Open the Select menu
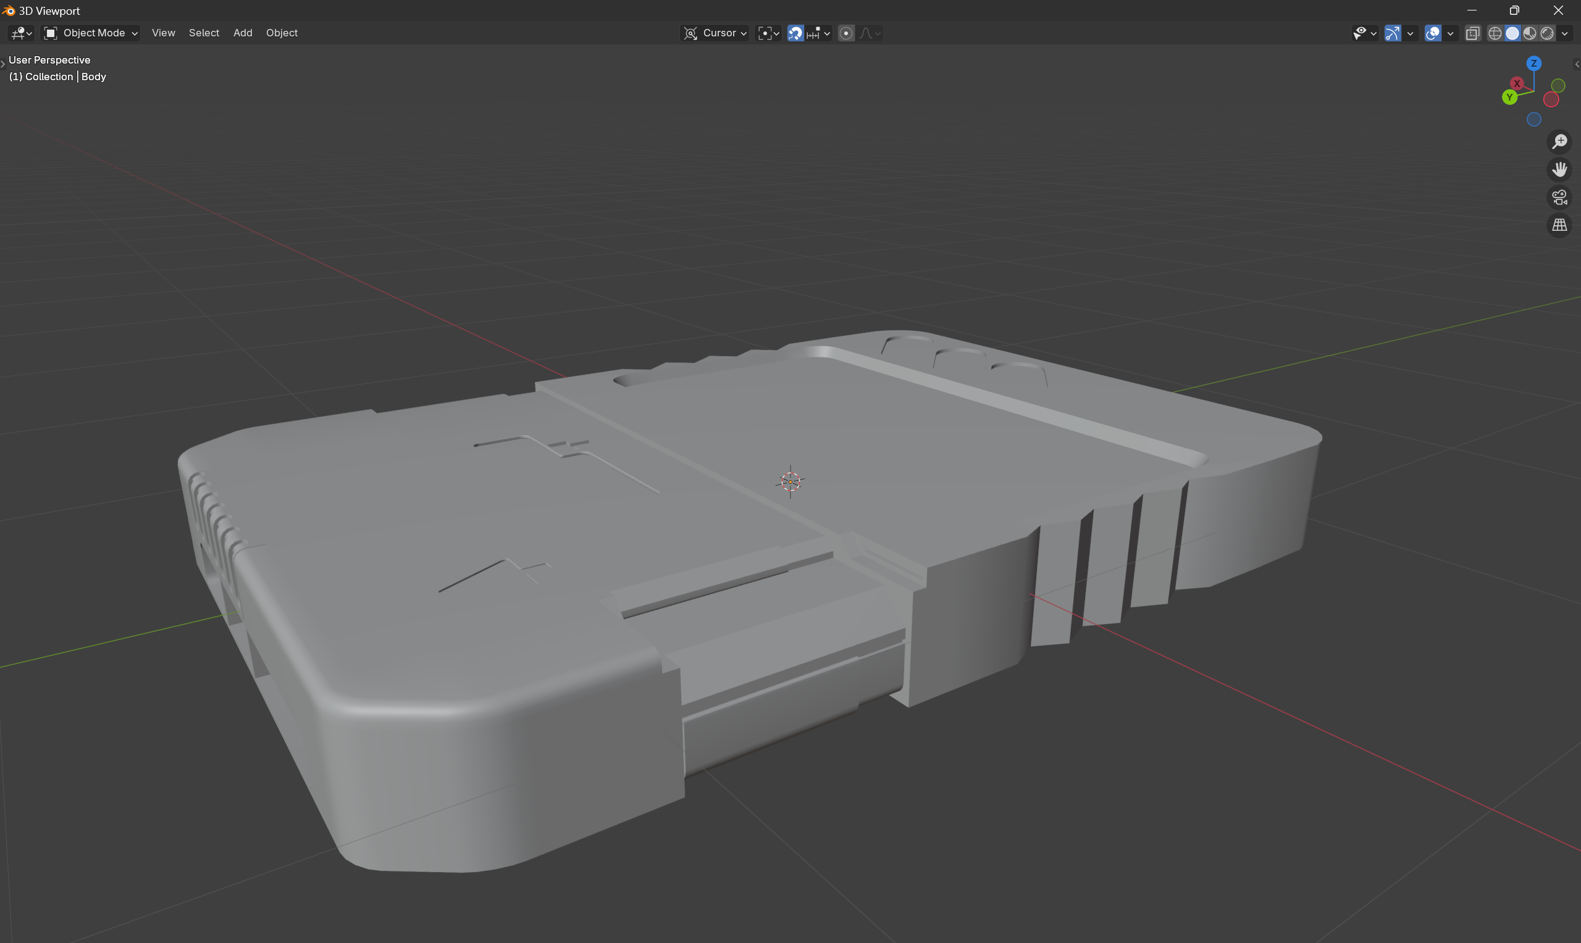 click(x=203, y=33)
